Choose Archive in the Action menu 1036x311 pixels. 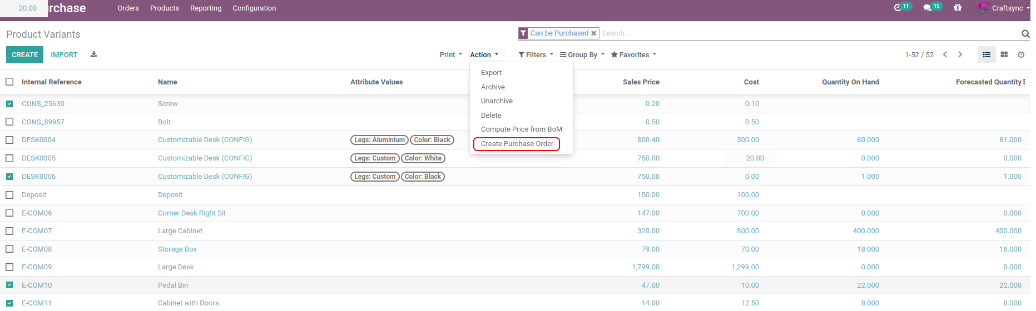coord(493,87)
